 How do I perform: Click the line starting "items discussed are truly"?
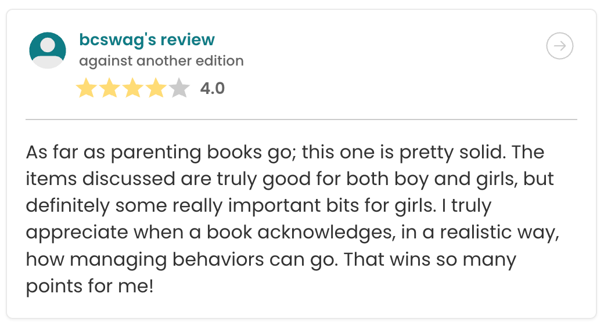289,179
